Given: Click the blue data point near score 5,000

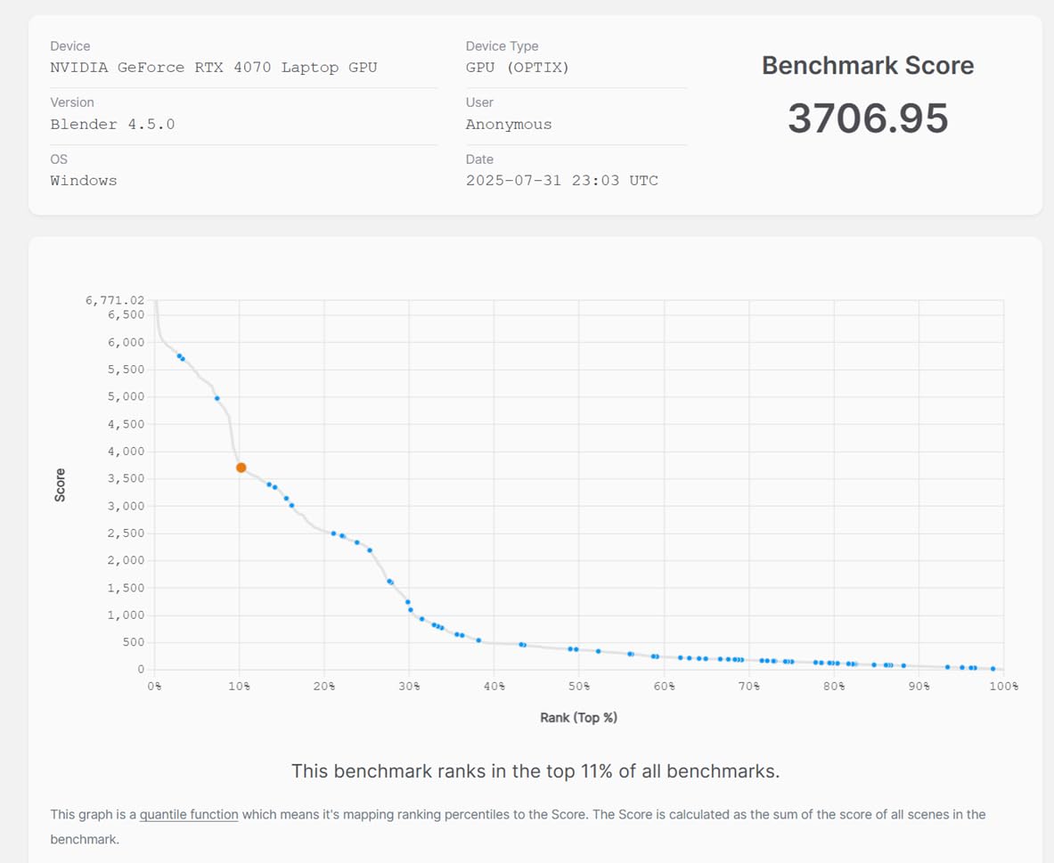Looking at the screenshot, I should [217, 398].
